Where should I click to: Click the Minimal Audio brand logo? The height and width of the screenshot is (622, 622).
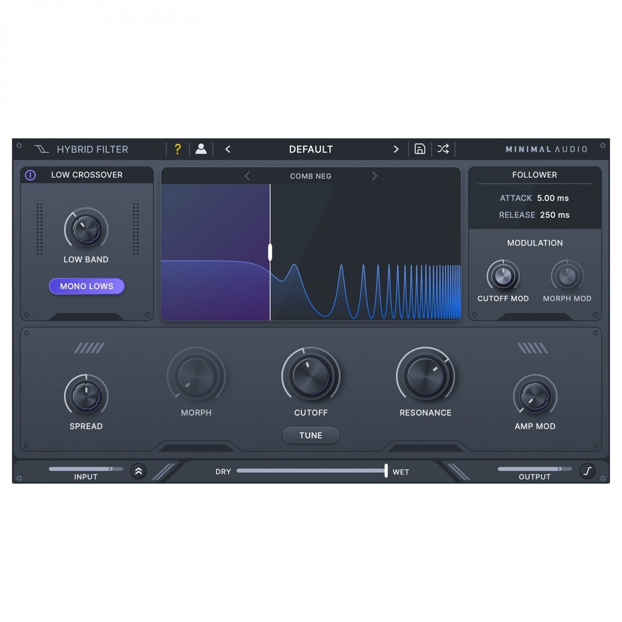(x=546, y=149)
